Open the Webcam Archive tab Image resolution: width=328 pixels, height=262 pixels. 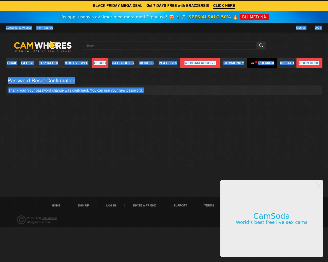coord(200,63)
